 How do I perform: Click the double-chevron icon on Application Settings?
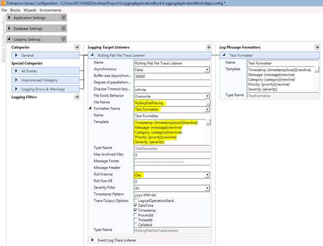coord(63,18)
